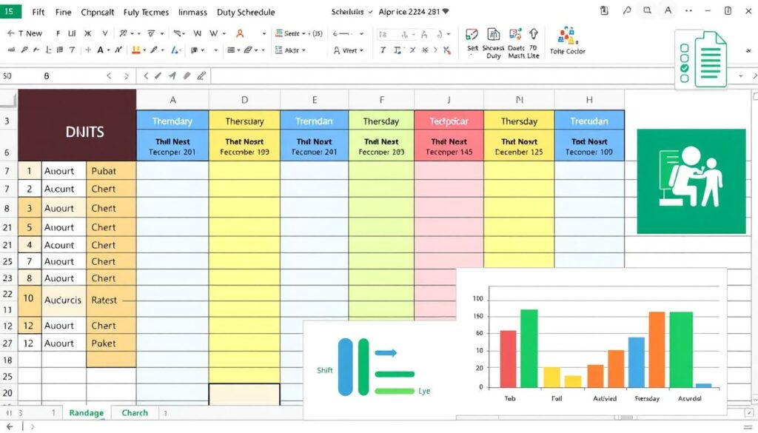Image resolution: width=758 pixels, height=433 pixels.
Task: Select the outlined cell in column D row 20
Action: coord(244,395)
